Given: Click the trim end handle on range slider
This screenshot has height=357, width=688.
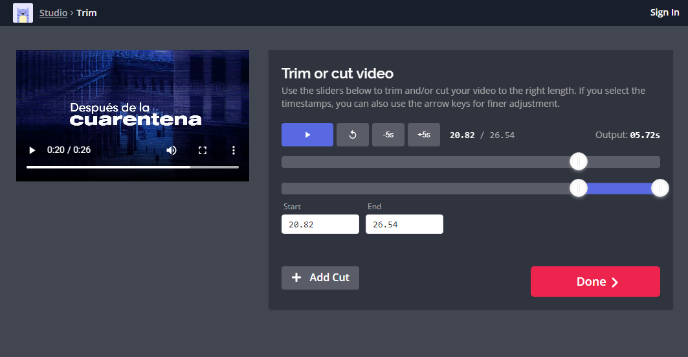Looking at the screenshot, I should [x=660, y=189].
